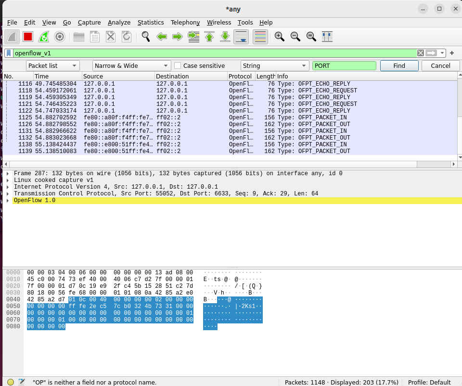462x386 pixels.
Task: Open the Analyze menu
Action: 119,23
